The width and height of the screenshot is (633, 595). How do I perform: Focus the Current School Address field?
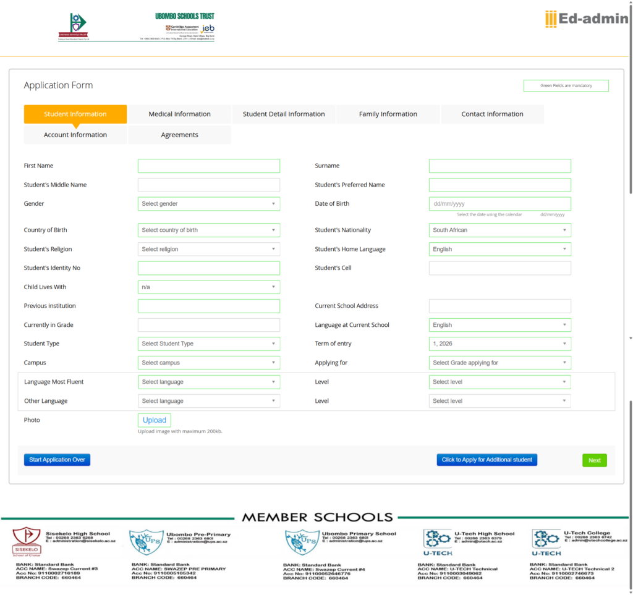499,306
